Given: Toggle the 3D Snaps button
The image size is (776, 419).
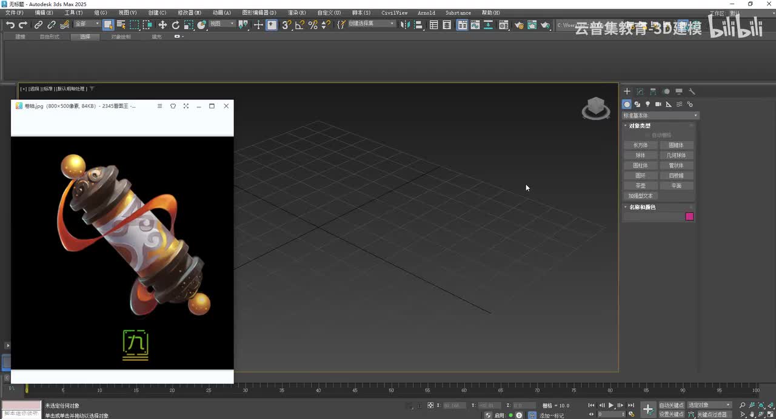Looking at the screenshot, I should pos(287,25).
